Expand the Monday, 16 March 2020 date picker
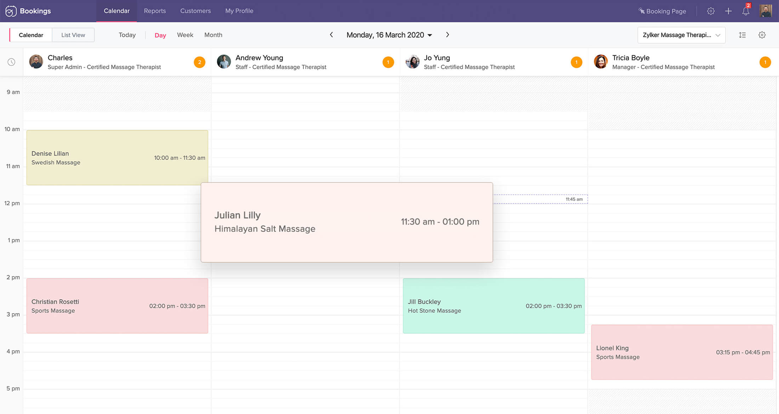 tap(389, 35)
